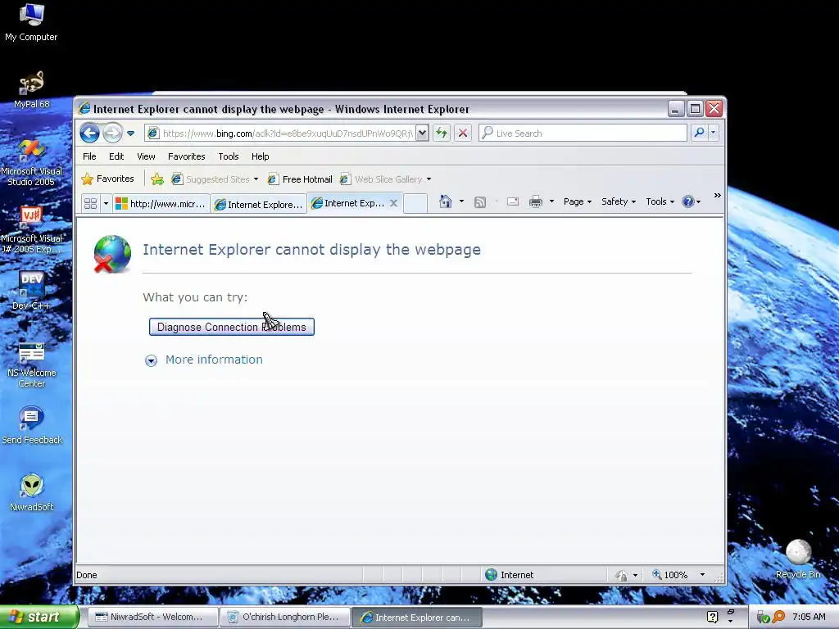Open Microsoft Visual Studio 2005 shortcut
839x629 pixels.
(31, 161)
